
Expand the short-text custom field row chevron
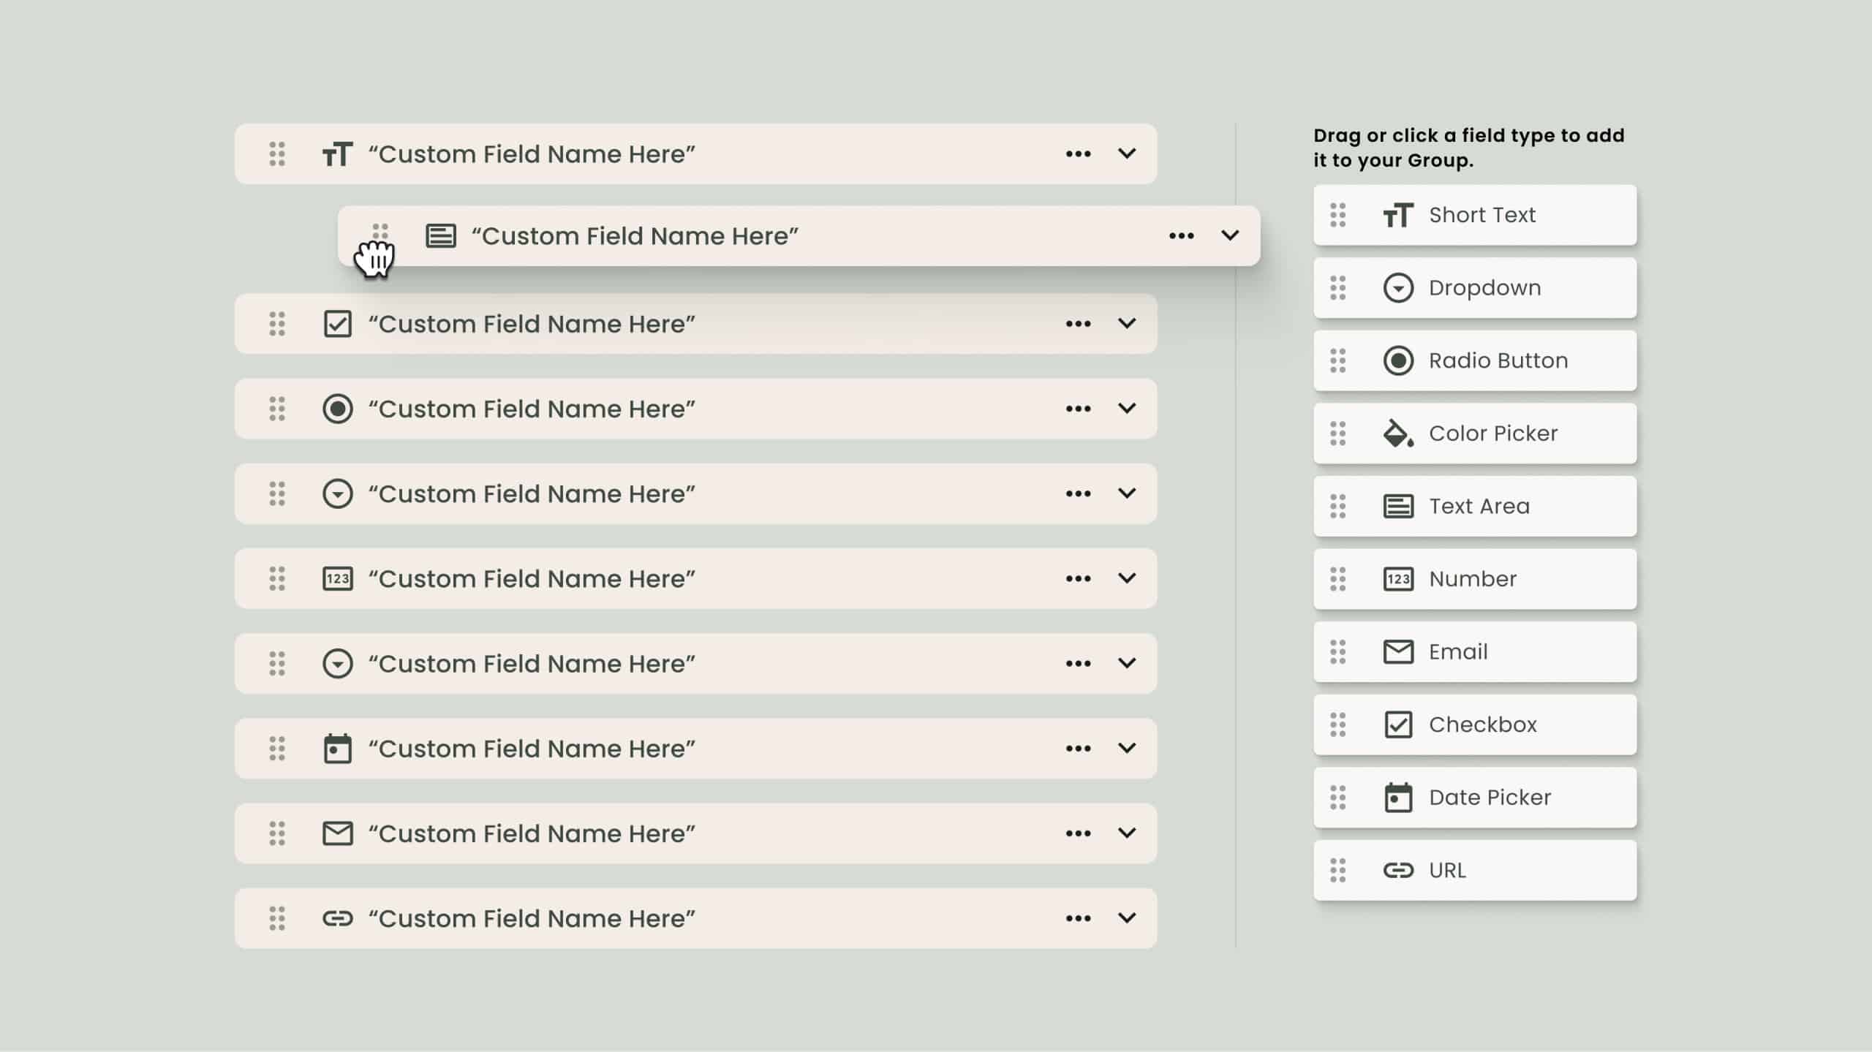tap(1127, 154)
